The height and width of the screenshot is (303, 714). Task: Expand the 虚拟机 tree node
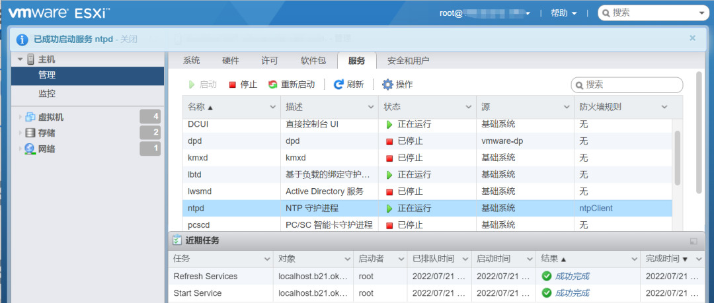[x=20, y=117]
